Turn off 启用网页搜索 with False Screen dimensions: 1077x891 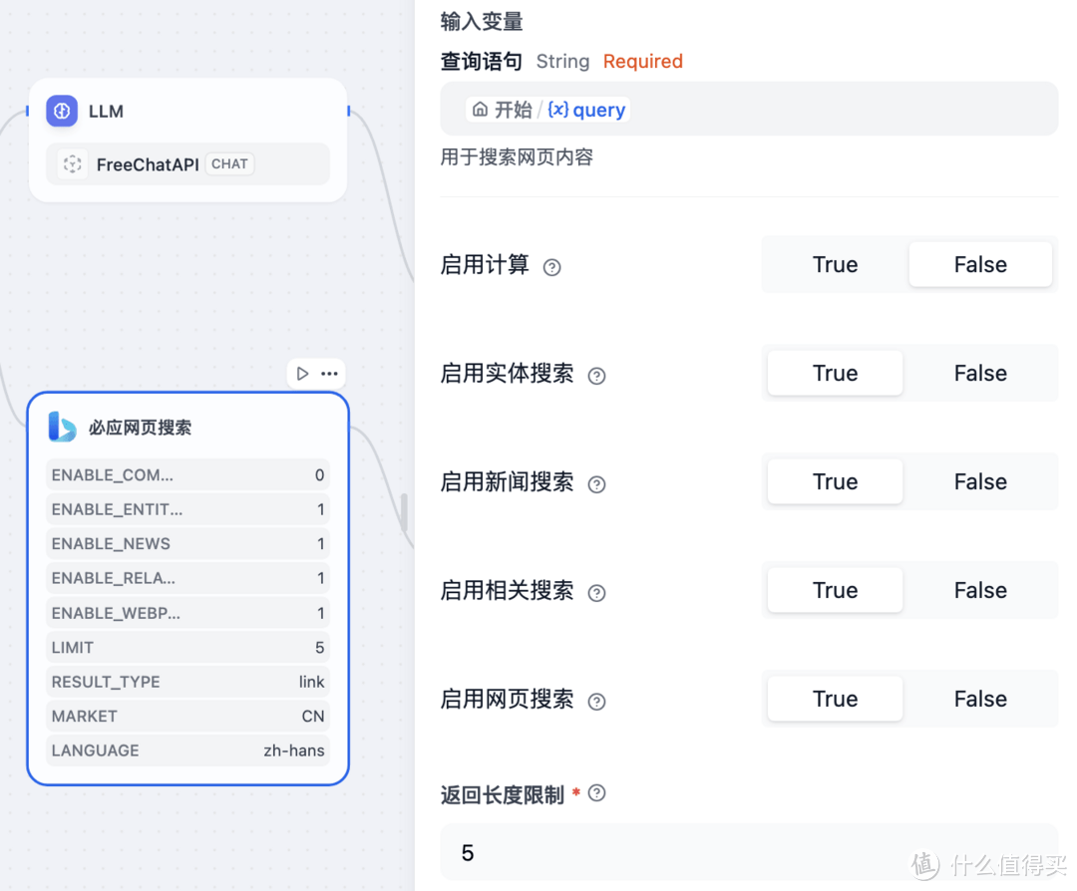pos(979,699)
